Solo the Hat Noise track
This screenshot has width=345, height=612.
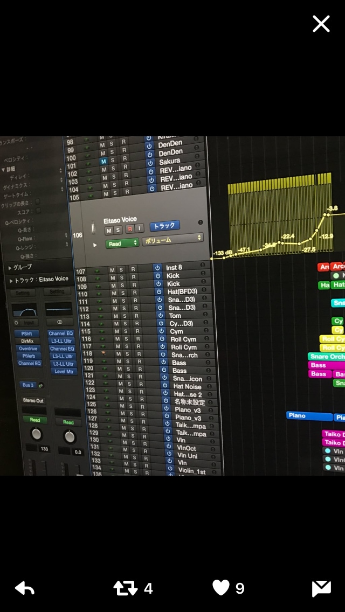coord(130,384)
